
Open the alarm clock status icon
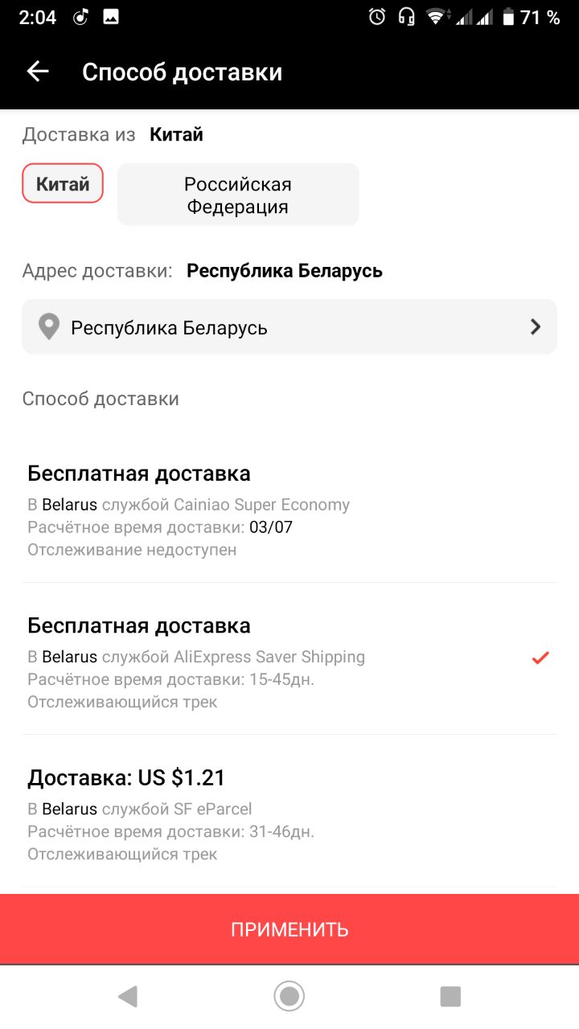377,17
